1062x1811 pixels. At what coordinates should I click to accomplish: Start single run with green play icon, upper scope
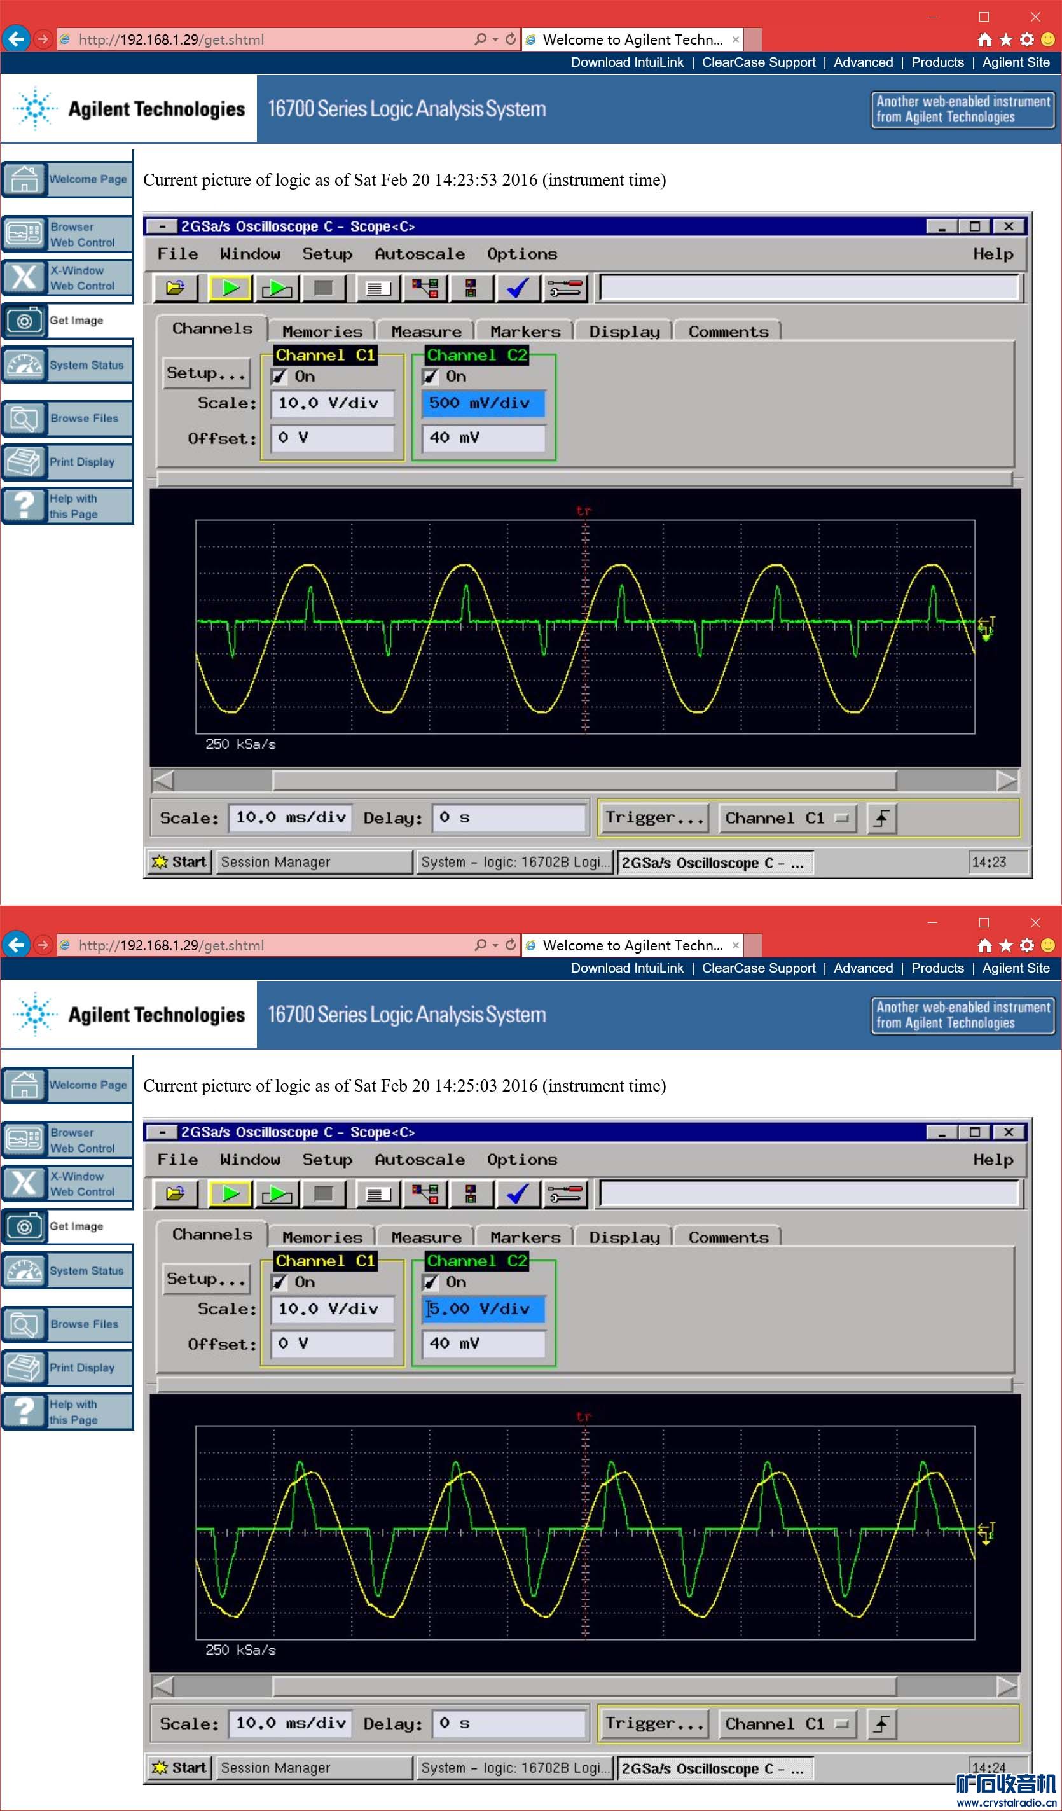coord(230,288)
